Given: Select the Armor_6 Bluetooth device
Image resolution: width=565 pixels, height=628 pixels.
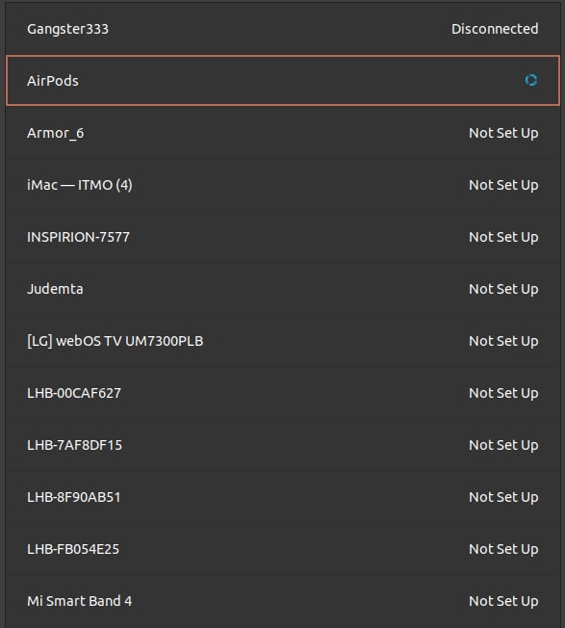Looking at the screenshot, I should click(x=283, y=133).
